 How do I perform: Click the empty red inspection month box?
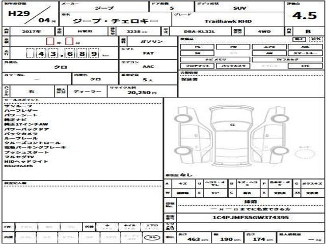coord(69,41)
